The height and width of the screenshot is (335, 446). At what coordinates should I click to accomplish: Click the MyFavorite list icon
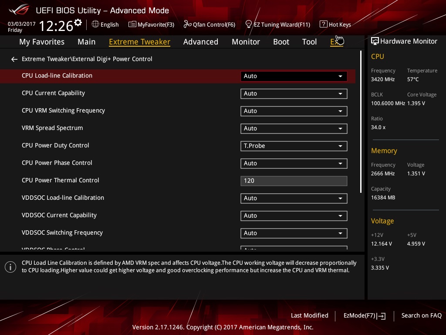132,24
